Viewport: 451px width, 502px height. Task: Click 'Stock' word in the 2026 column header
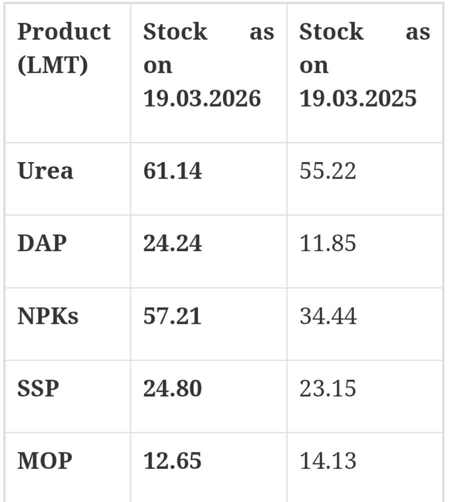175,32
